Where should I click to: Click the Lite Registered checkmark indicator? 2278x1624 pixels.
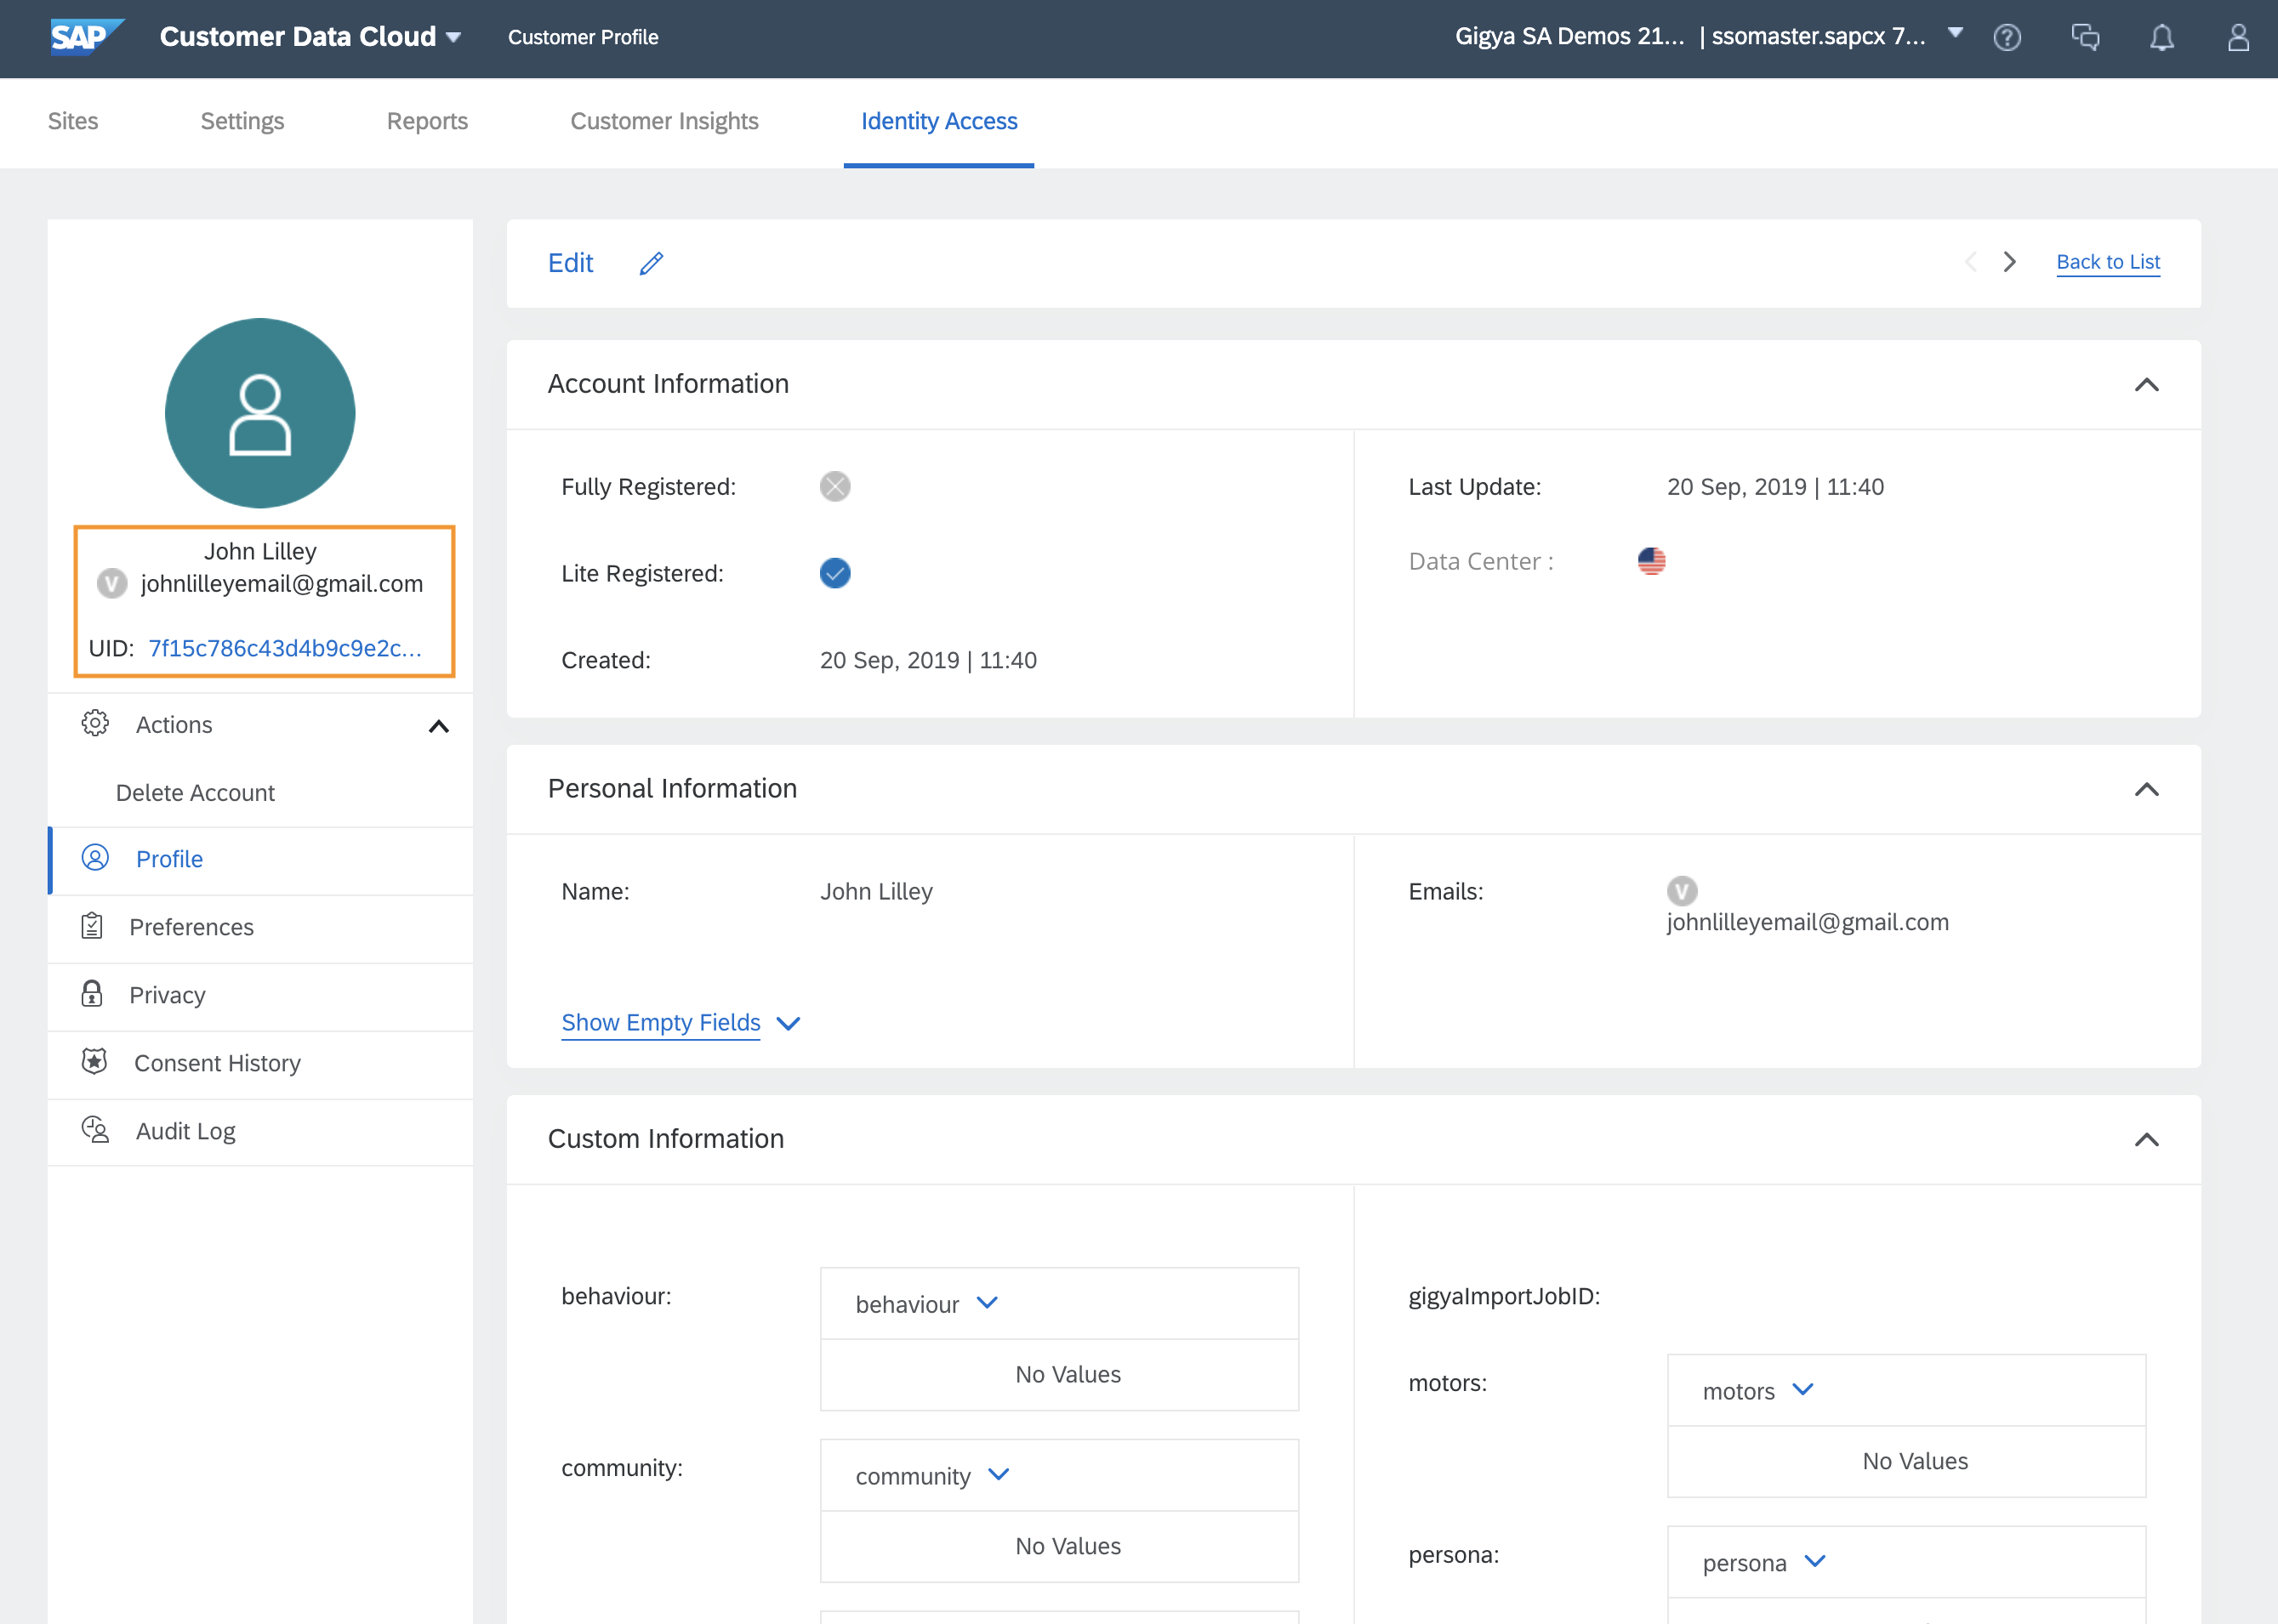click(834, 573)
